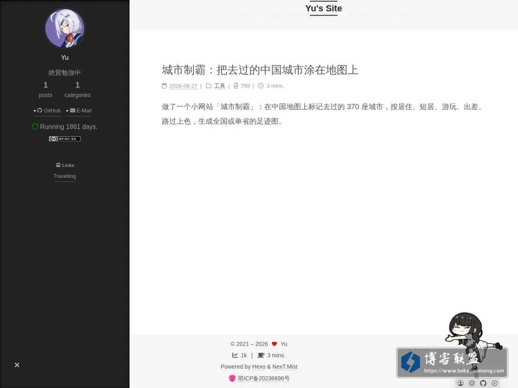Image resolution: width=518 pixels, height=388 pixels.
Task: Open the 萌ICP备20236696号 link
Action: click(264, 379)
